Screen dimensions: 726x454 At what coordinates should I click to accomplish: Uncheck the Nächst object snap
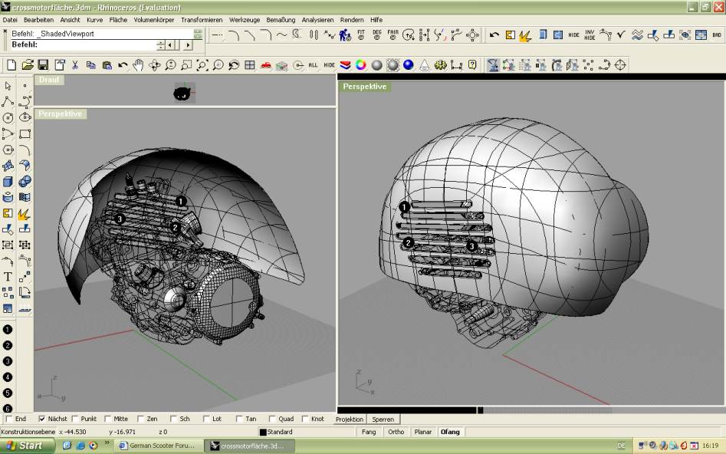point(42,419)
